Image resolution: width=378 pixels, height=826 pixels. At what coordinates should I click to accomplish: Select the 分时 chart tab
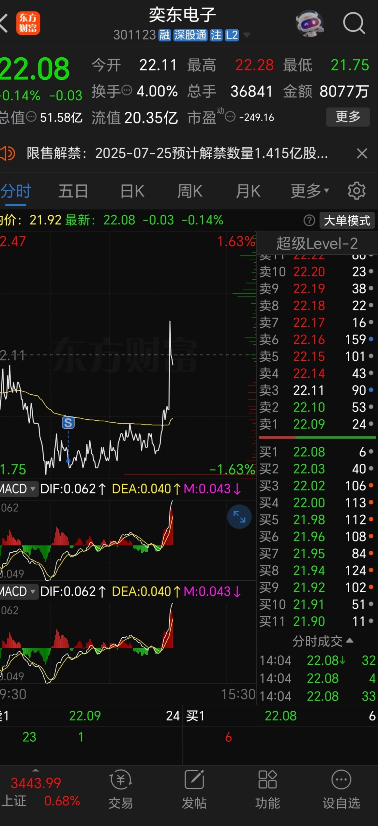[x=16, y=191]
